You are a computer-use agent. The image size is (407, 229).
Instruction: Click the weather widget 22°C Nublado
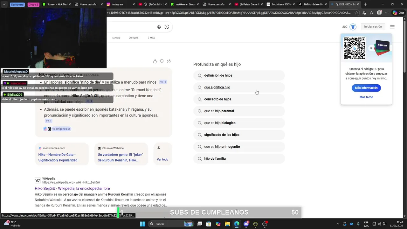click(12, 224)
